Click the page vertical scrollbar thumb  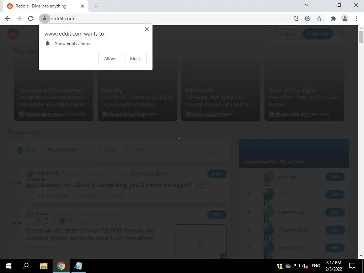pyautogui.click(x=361, y=37)
